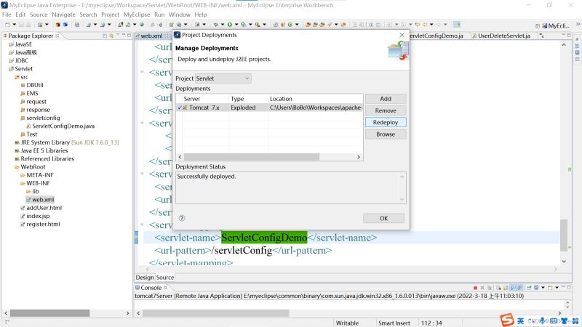Open the Navigate menu
582x327 pixels.
tap(63, 15)
